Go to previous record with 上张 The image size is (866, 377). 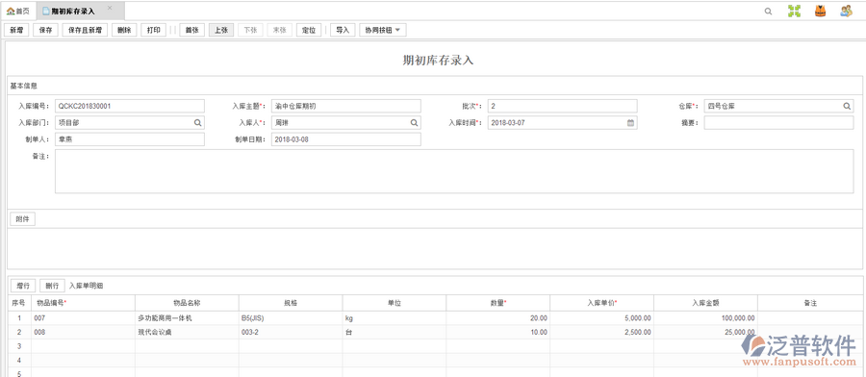(x=221, y=31)
